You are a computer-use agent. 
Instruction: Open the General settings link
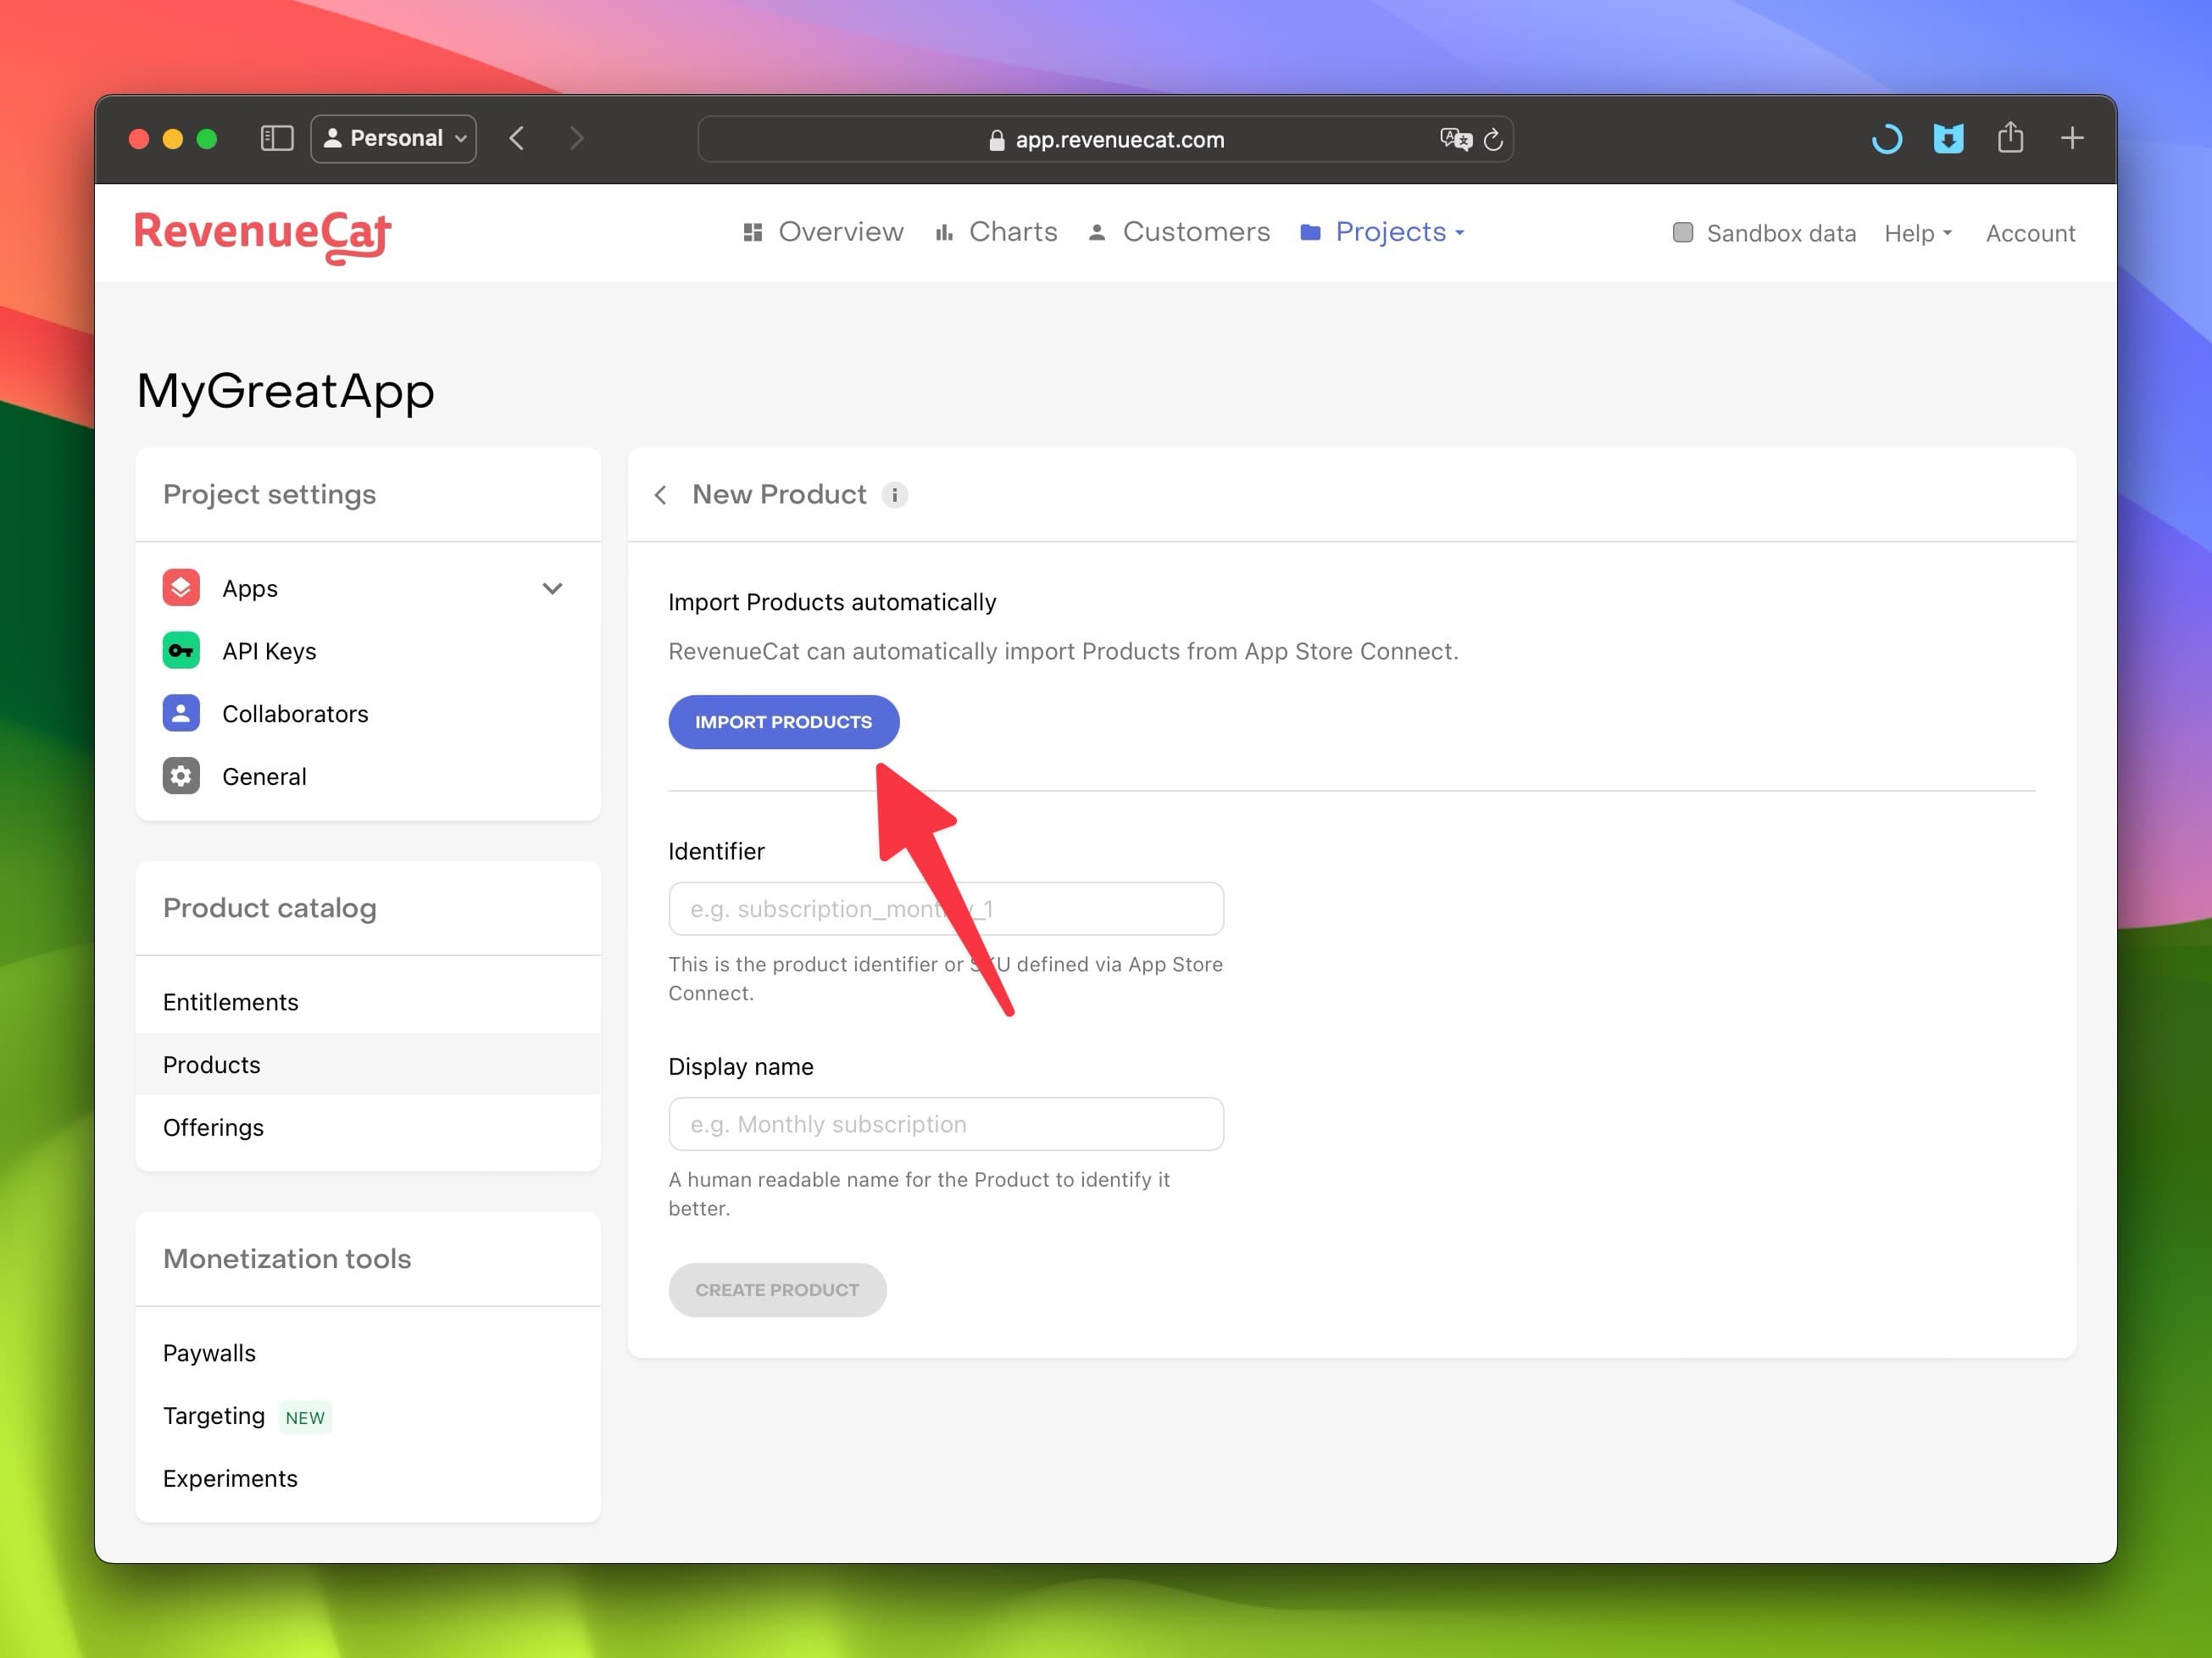(x=264, y=777)
